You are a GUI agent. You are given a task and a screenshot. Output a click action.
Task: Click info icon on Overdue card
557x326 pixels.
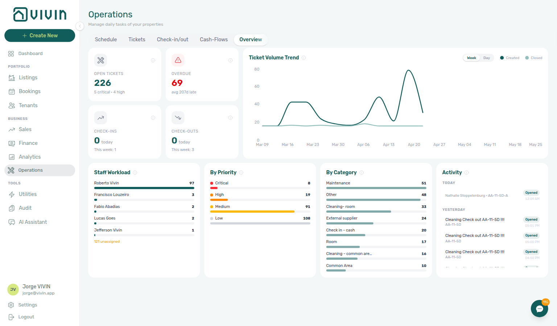pyautogui.click(x=230, y=60)
